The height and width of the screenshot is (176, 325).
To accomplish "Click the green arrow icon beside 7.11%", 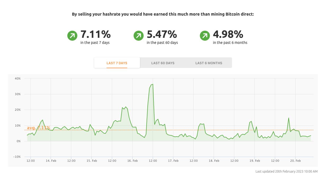I will click(x=72, y=36).
